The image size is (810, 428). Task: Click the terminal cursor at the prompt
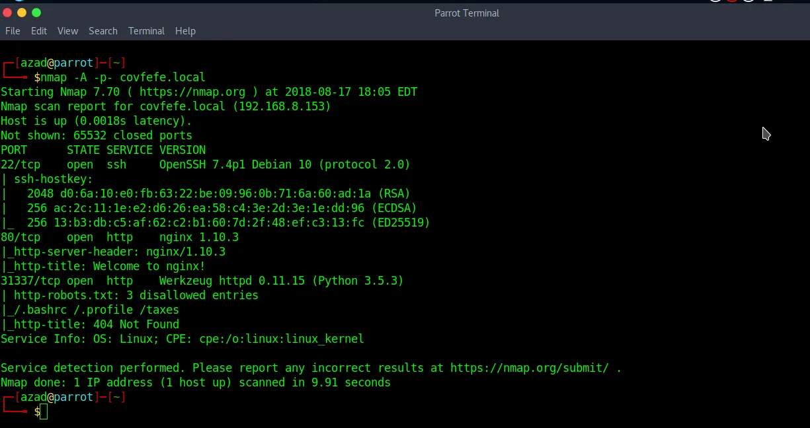[44, 411]
